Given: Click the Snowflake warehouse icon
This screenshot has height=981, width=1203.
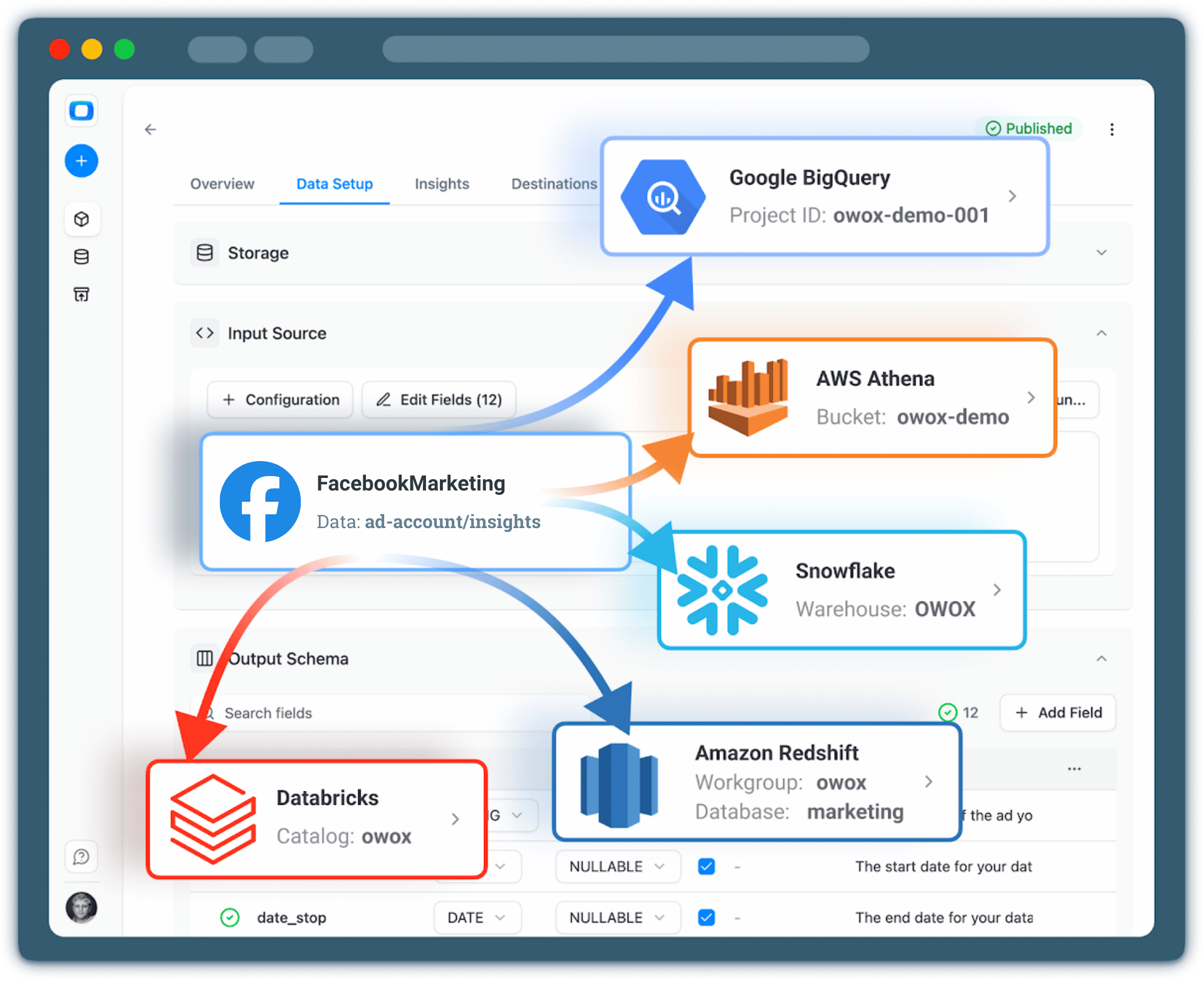Looking at the screenshot, I should point(722,589).
